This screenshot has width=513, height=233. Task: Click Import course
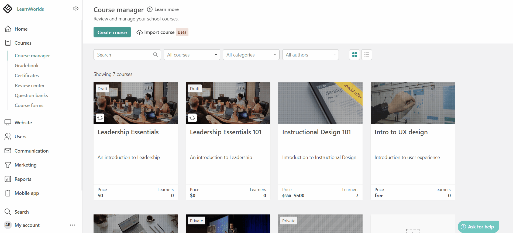[159, 32]
